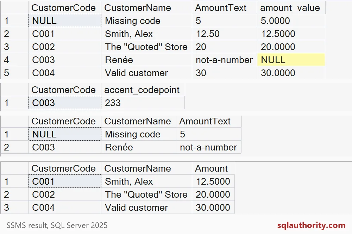Click the 12.50 AmountText cell
Image resolution: width=352 pixels, height=234 pixels.
point(225,34)
